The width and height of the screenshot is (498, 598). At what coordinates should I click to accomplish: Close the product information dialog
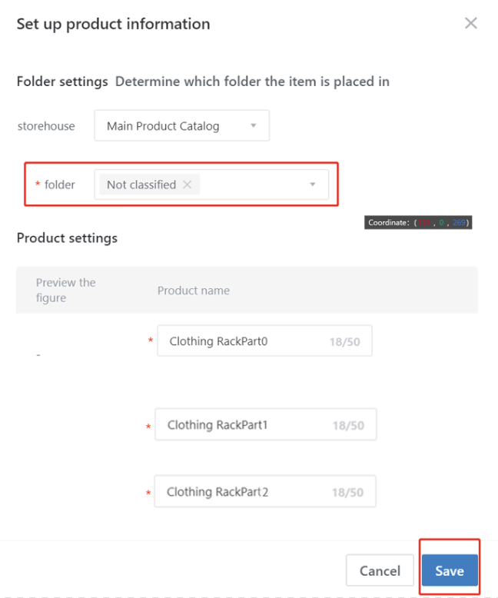(x=471, y=23)
